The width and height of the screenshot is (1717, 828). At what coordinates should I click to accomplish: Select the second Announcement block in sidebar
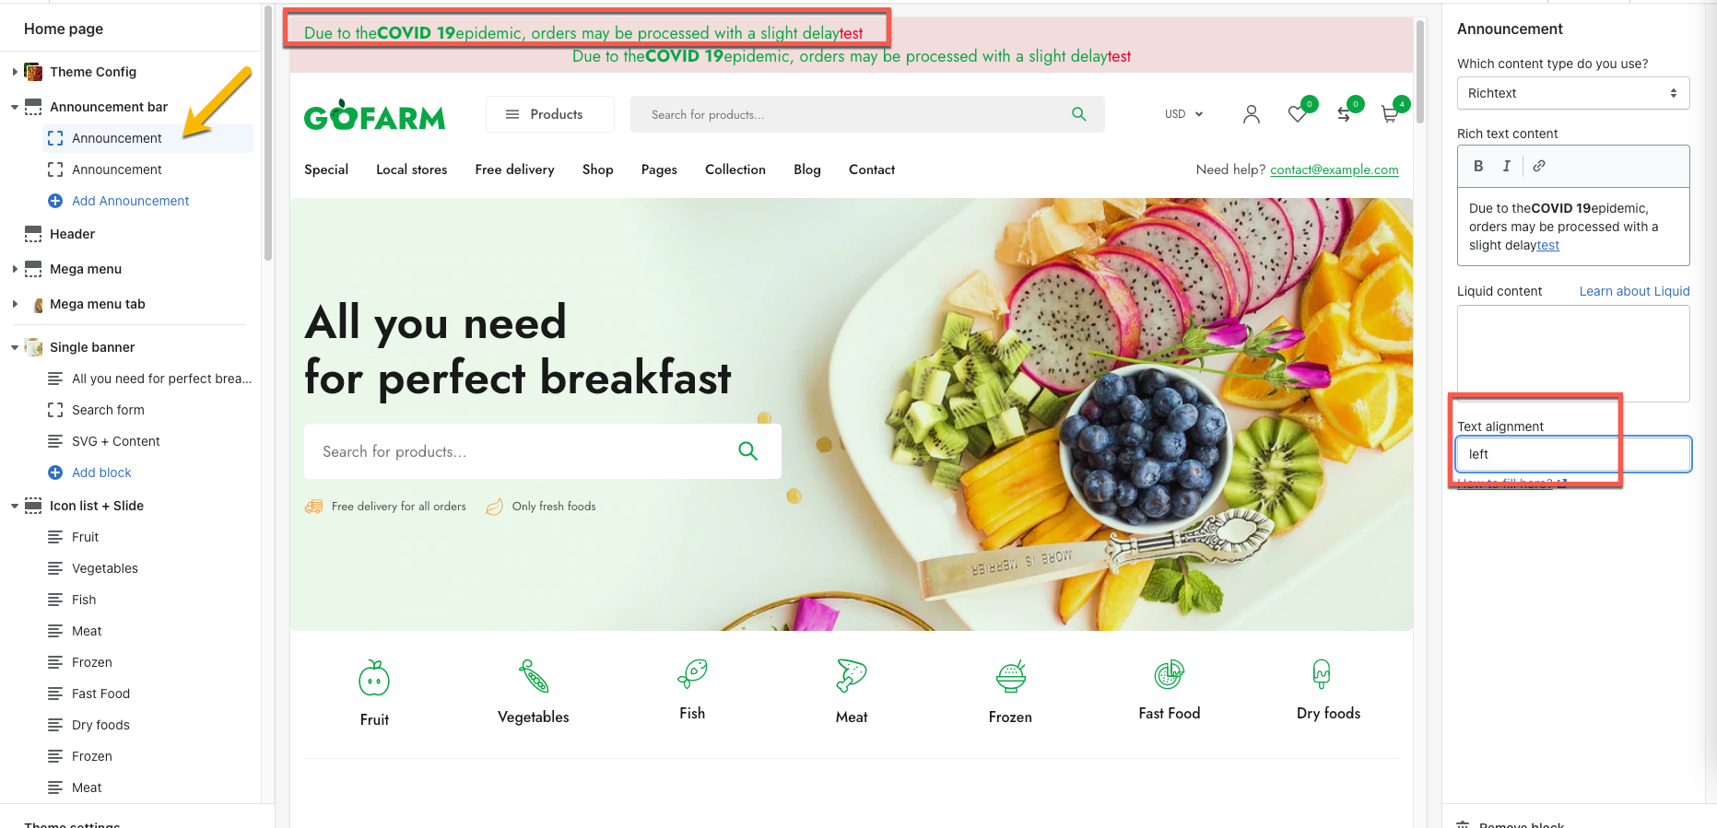[116, 169]
